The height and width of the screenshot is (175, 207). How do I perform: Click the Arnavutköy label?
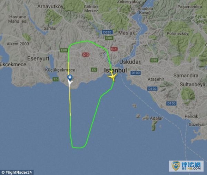[50, 7]
